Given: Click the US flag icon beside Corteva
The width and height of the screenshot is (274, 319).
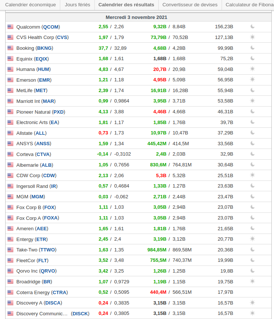Looking at the screenshot, I should click(10, 154).
